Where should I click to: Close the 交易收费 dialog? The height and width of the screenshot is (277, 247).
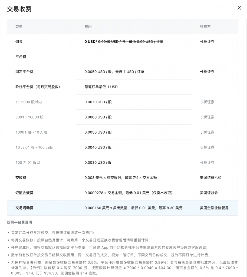(x=239, y=8)
